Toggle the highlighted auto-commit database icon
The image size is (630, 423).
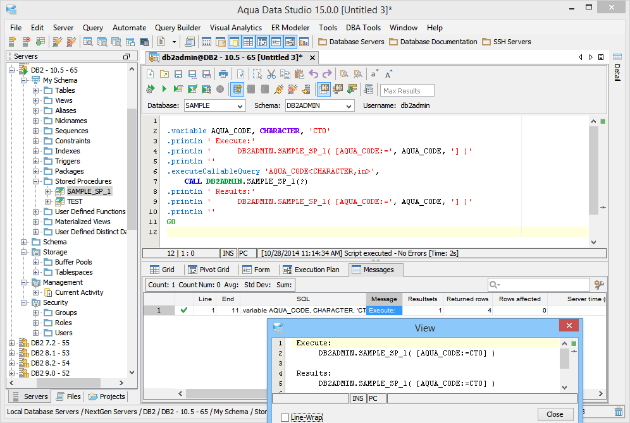pyautogui.click(x=237, y=90)
